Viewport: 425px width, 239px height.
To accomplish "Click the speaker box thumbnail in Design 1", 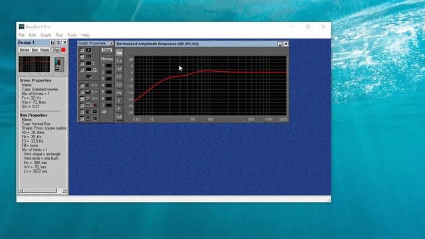I will (x=59, y=64).
